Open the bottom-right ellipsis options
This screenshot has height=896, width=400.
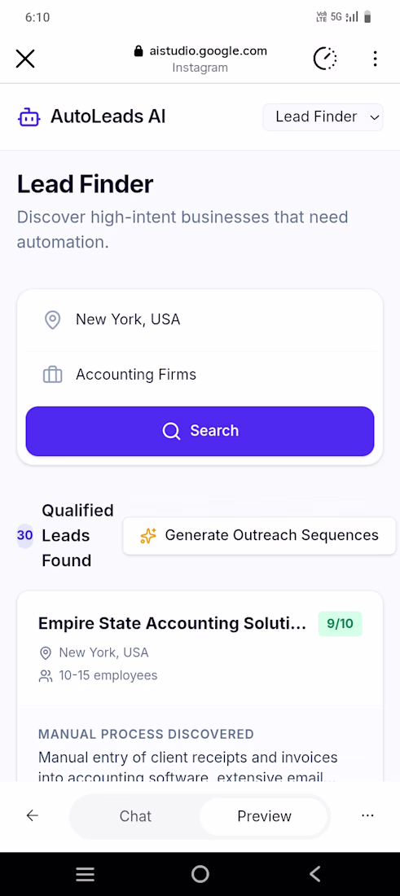pyautogui.click(x=368, y=815)
